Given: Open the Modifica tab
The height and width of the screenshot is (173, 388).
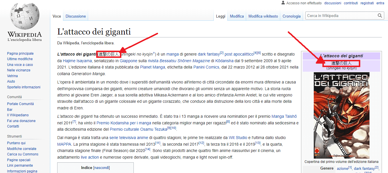Looking at the screenshot, I should click(237, 16).
